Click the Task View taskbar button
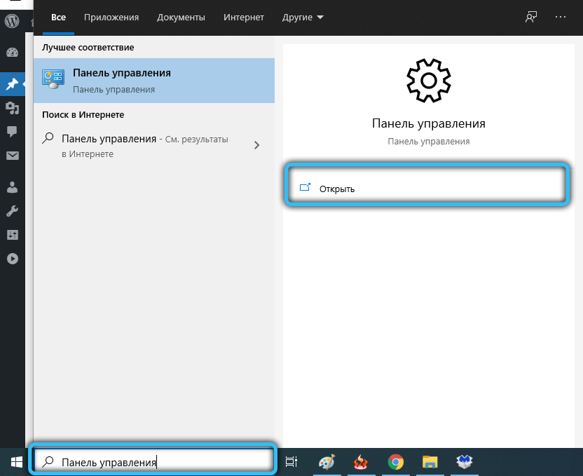The image size is (583, 476). pos(291,461)
